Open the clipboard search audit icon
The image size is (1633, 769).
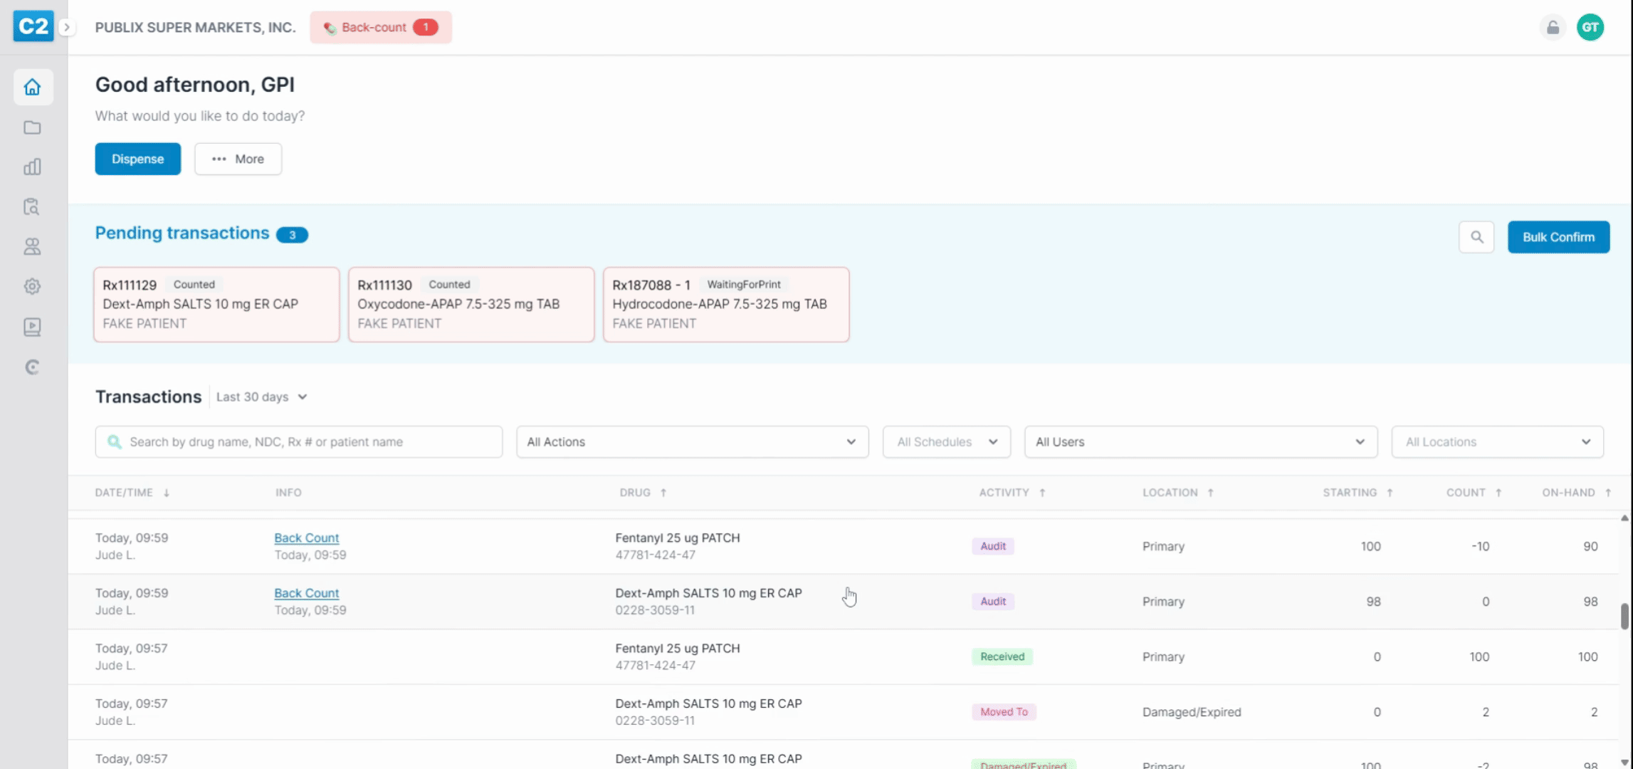(x=32, y=206)
